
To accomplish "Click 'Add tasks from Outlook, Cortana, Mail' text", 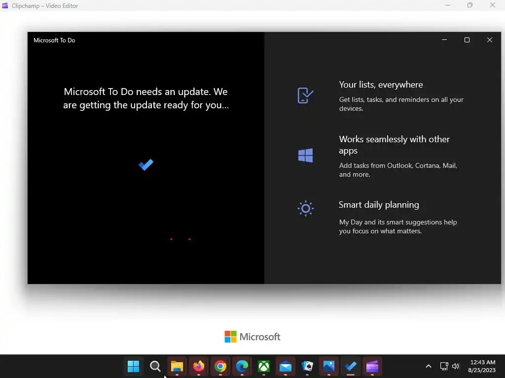I will [x=398, y=170].
